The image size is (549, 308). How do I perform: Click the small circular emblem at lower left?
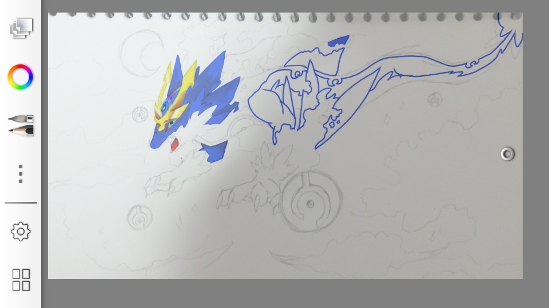138,217
